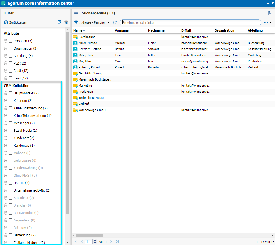Click the person icon for Roberto, Robert
This screenshot has width=275, height=245.
coord(75,67)
